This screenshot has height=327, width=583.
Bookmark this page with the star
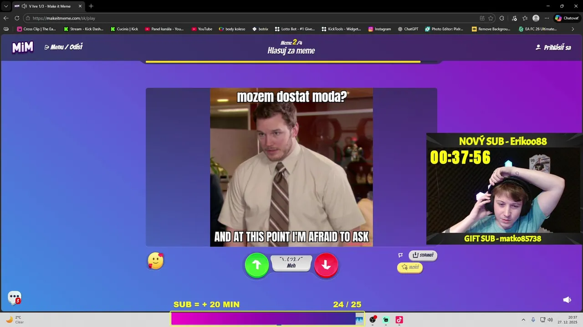(491, 18)
